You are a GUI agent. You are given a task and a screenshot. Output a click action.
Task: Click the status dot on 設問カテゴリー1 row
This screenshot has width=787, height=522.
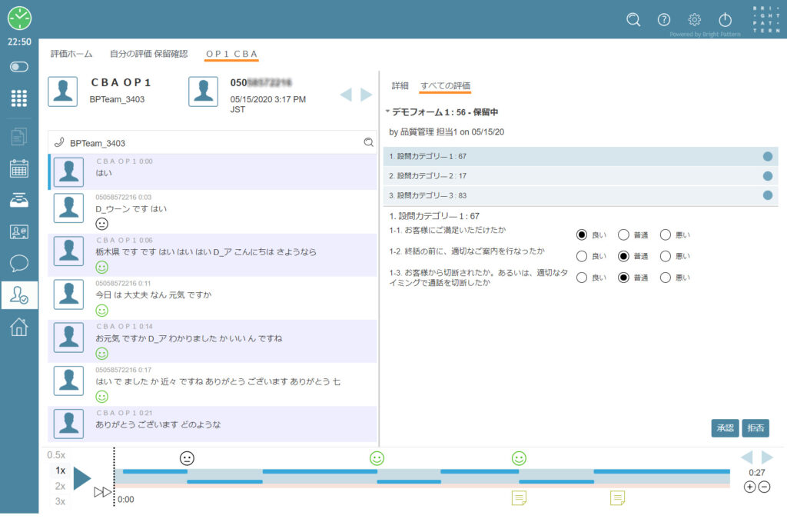point(768,156)
